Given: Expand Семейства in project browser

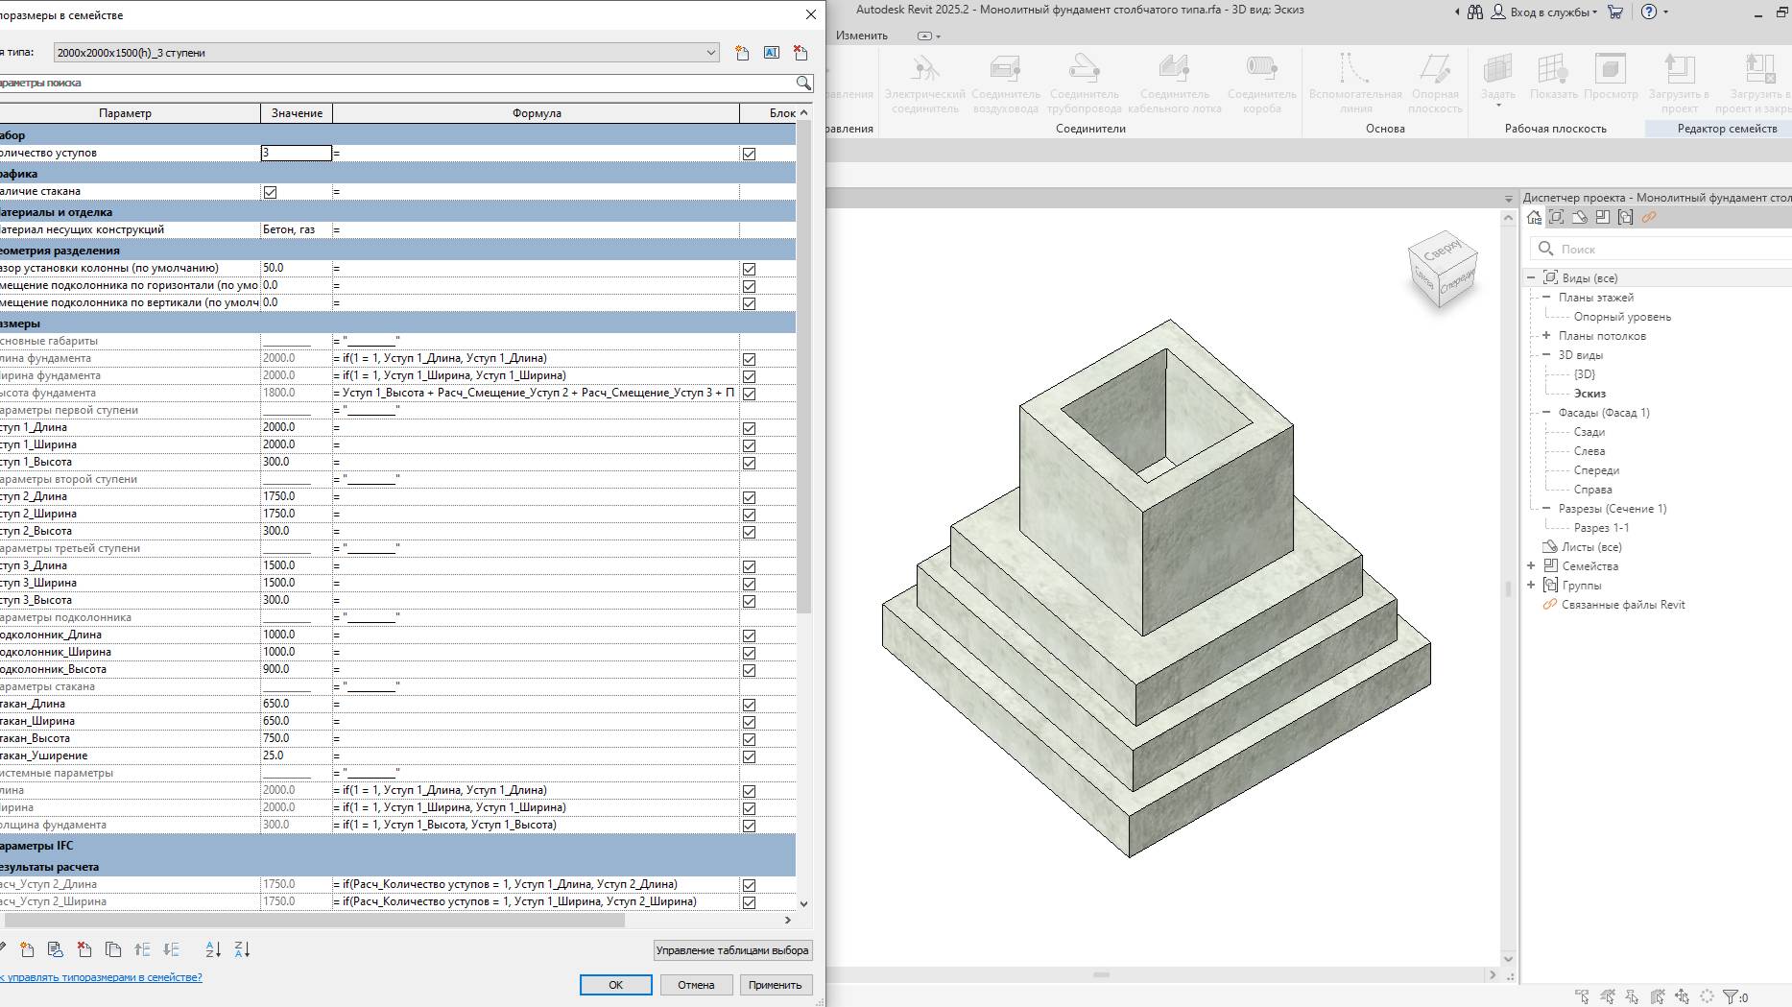Looking at the screenshot, I should [x=1530, y=565].
